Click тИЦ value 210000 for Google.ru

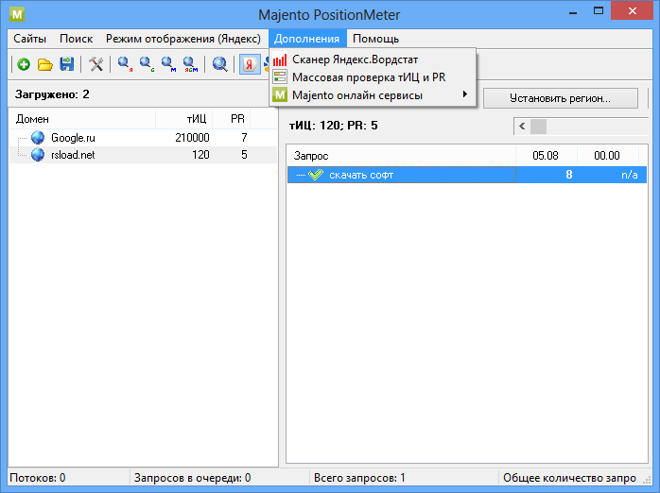click(192, 138)
